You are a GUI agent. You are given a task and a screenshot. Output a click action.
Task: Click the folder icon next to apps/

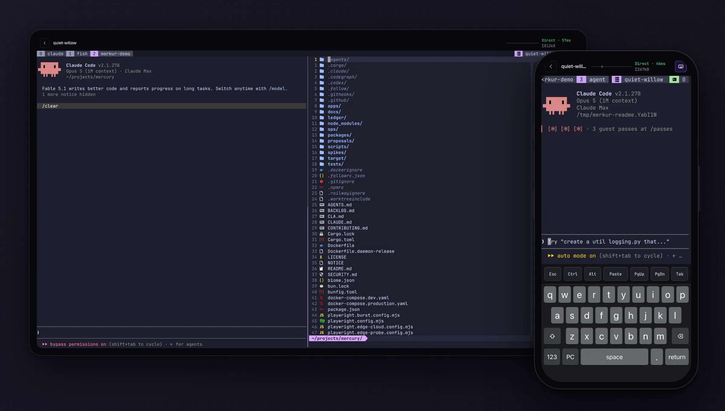[322, 106]
